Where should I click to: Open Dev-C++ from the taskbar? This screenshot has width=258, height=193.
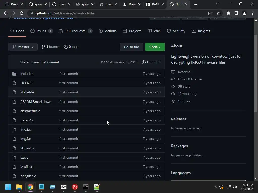tap(75, 187)
